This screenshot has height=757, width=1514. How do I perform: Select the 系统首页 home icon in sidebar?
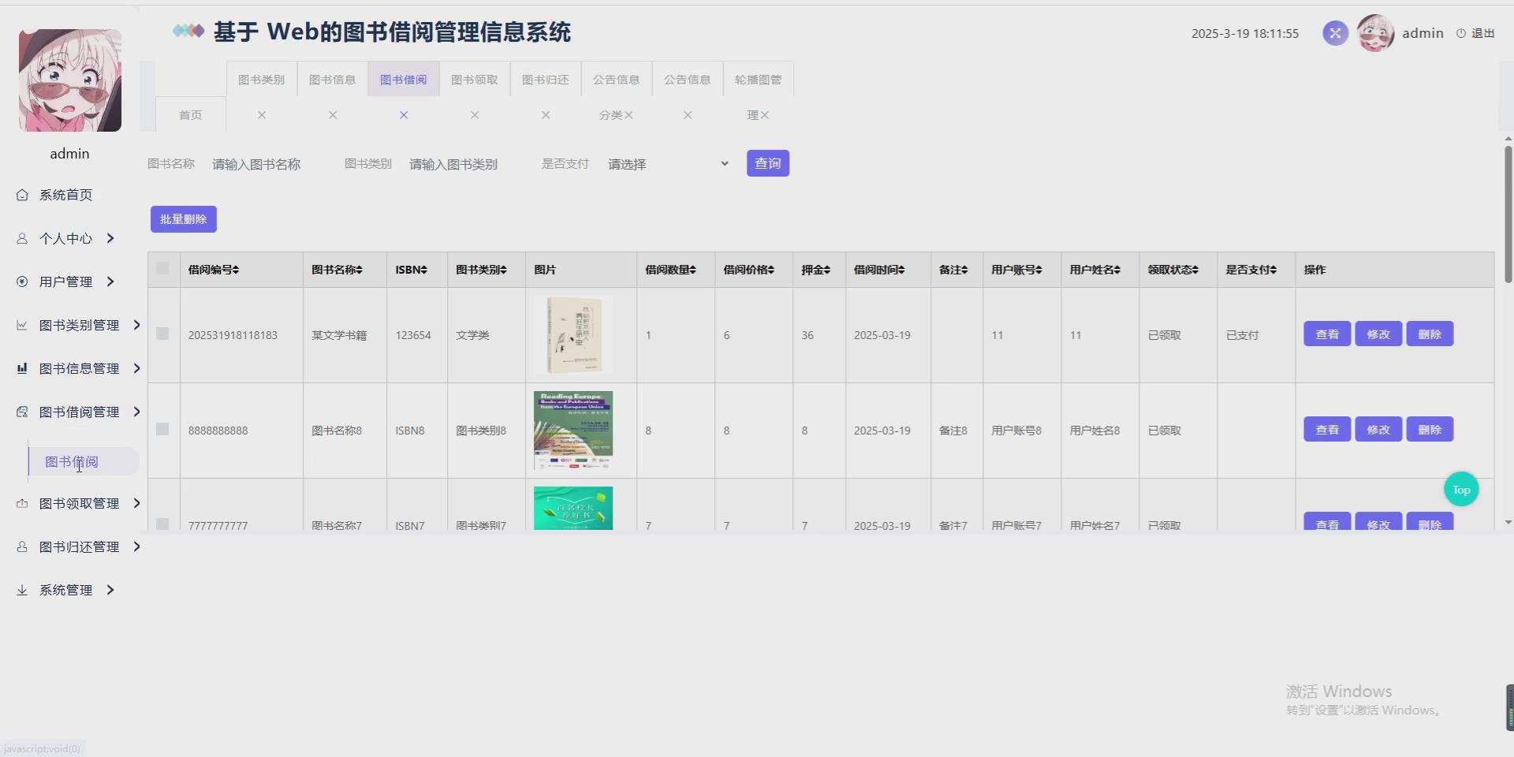[21, 194]
